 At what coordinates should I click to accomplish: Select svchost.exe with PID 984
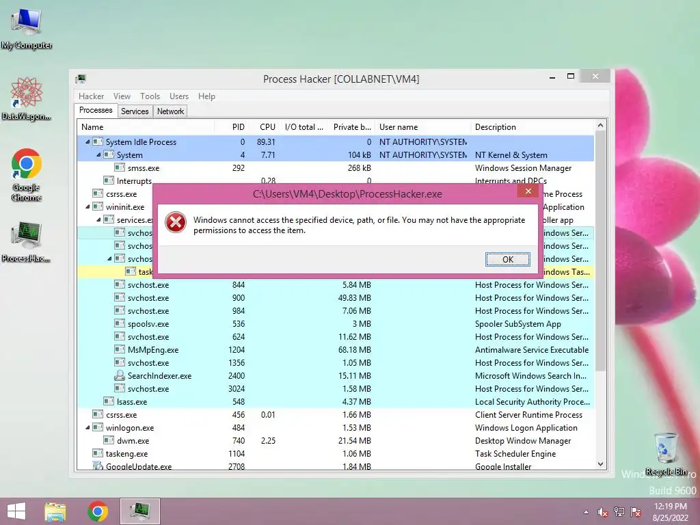(x=335, y=311)
